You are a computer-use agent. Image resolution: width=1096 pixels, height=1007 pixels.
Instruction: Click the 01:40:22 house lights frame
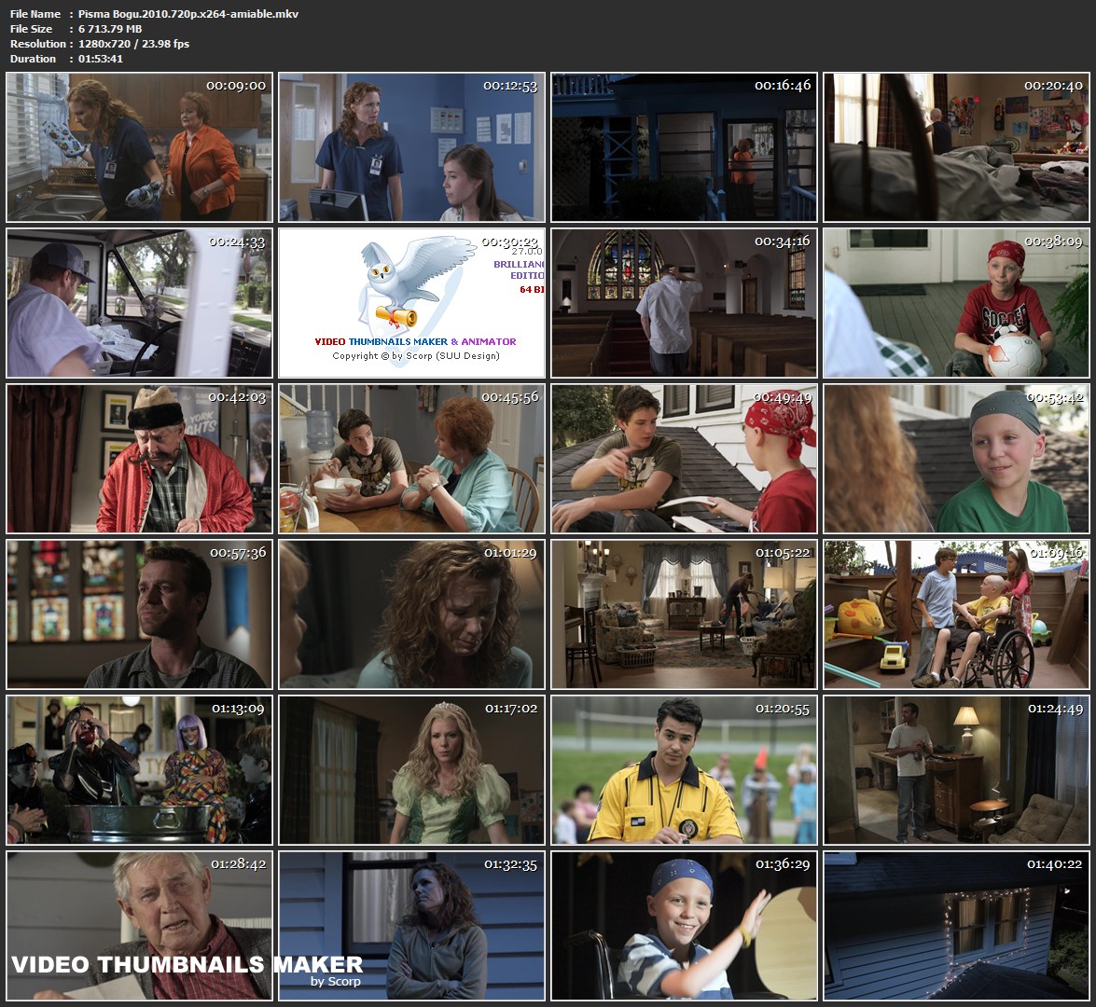956,926
